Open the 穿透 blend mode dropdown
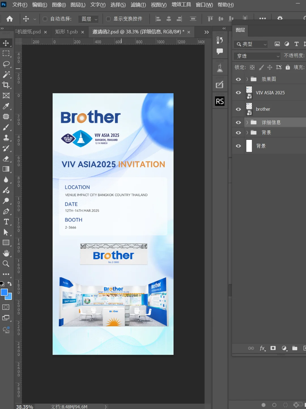Image resolution: width=306 pixels, height=409 pixels. tap(257, 56)
